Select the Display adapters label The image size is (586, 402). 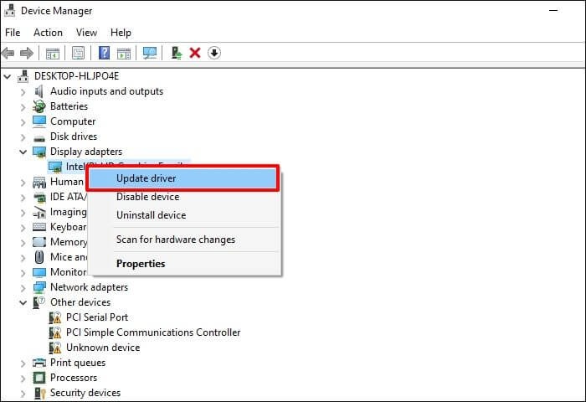point(86,152)
